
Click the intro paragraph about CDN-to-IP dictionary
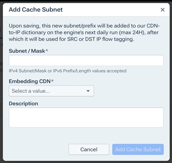(x=84, y=32)
